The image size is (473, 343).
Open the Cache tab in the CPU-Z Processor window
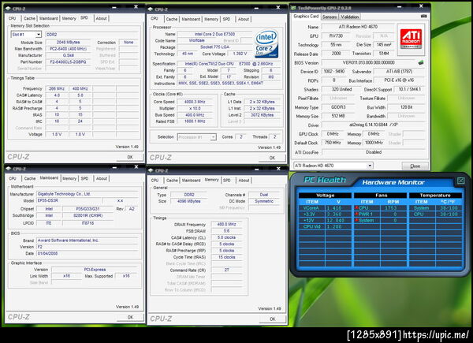click(x=172, y=19)
